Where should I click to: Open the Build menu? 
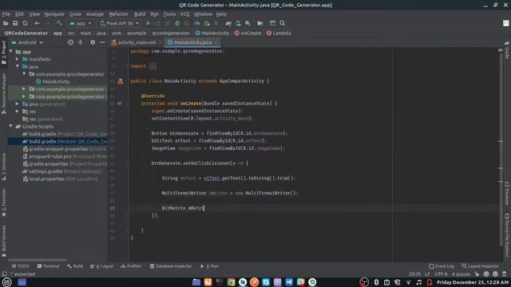tap(140, 14)
